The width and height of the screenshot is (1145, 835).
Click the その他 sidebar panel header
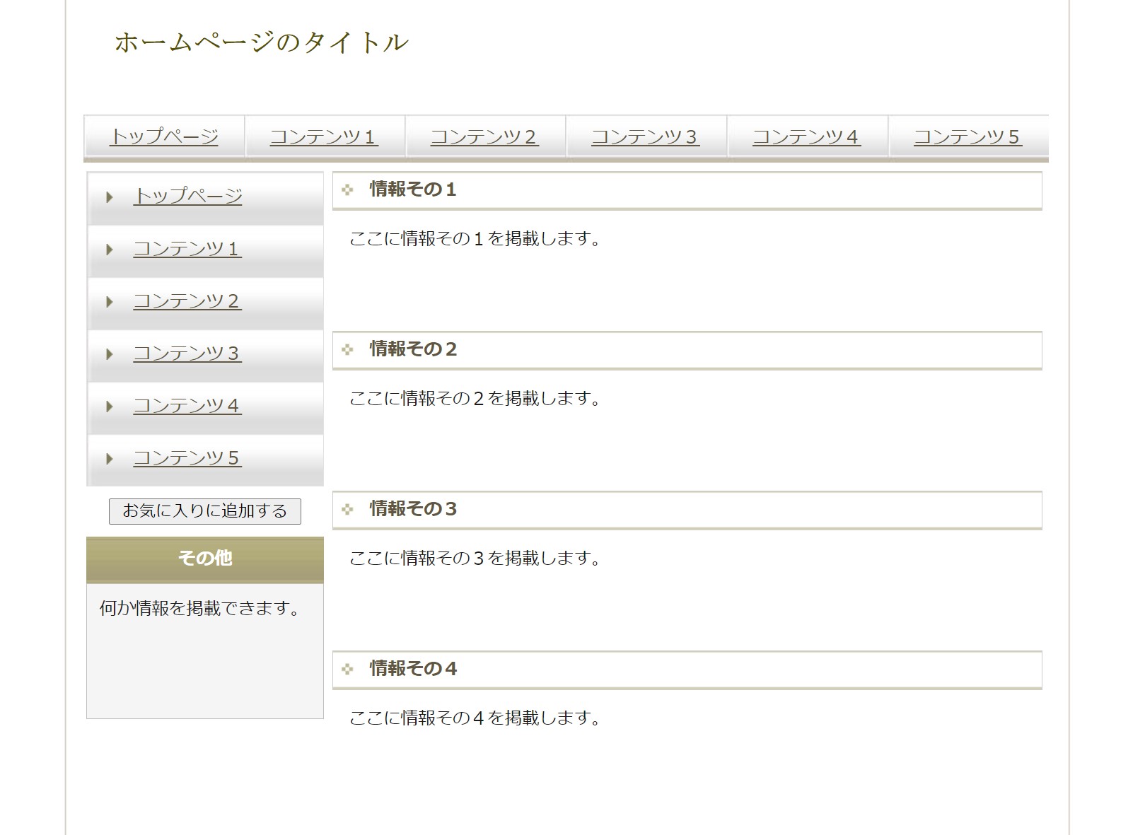(x=205, y=559)
